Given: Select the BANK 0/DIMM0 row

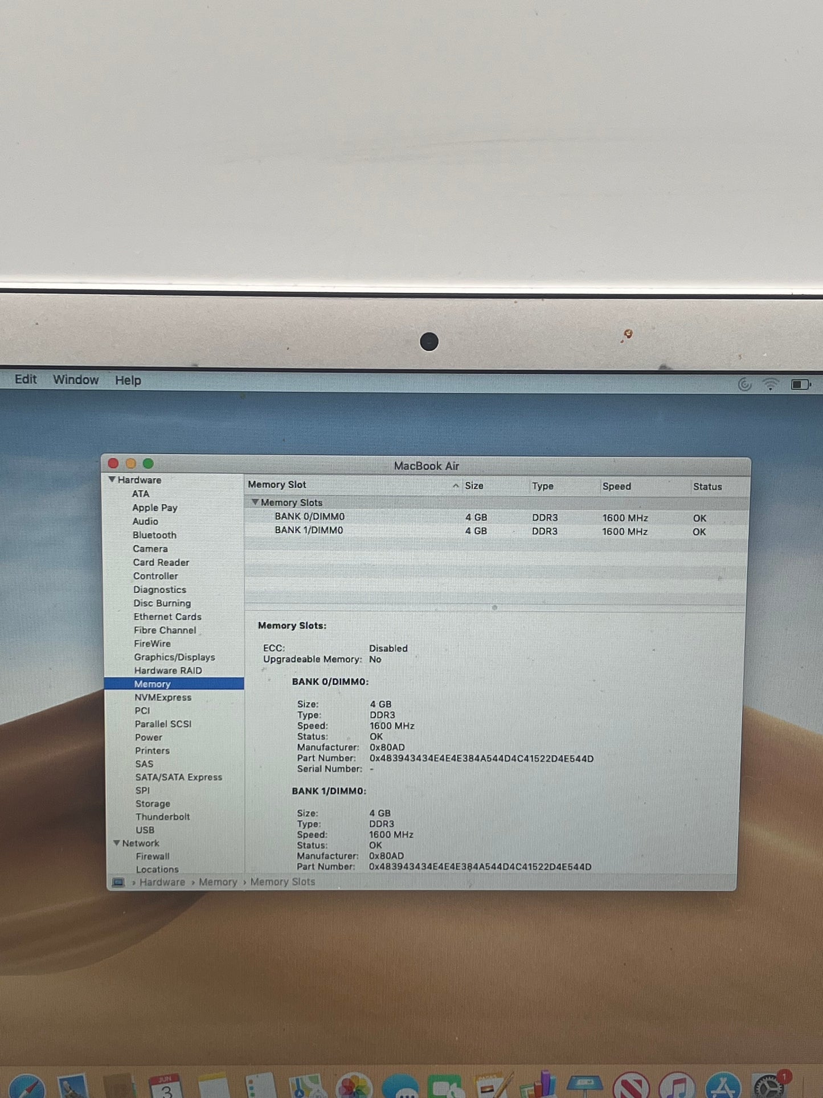Looking at the screenshot, I should coord(496,517).
